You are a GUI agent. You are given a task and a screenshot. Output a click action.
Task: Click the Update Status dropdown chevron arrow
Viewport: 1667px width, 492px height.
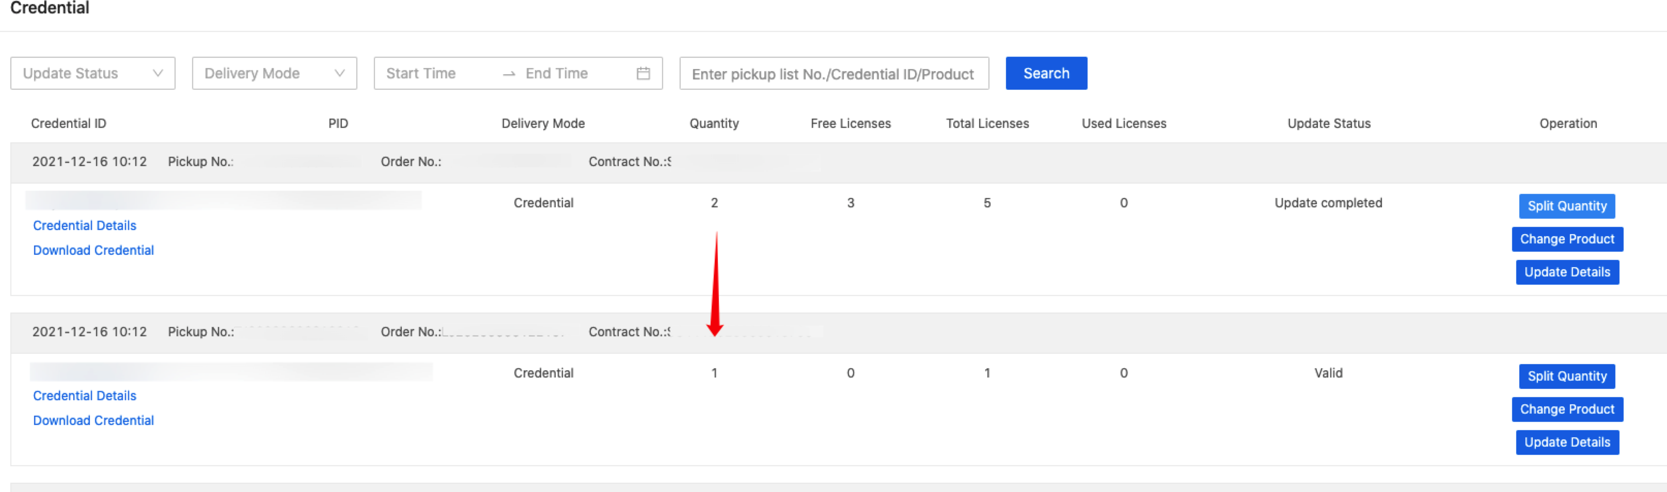(158, 73)
